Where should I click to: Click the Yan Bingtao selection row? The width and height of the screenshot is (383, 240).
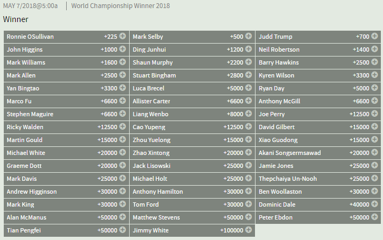tap(66, 88)
